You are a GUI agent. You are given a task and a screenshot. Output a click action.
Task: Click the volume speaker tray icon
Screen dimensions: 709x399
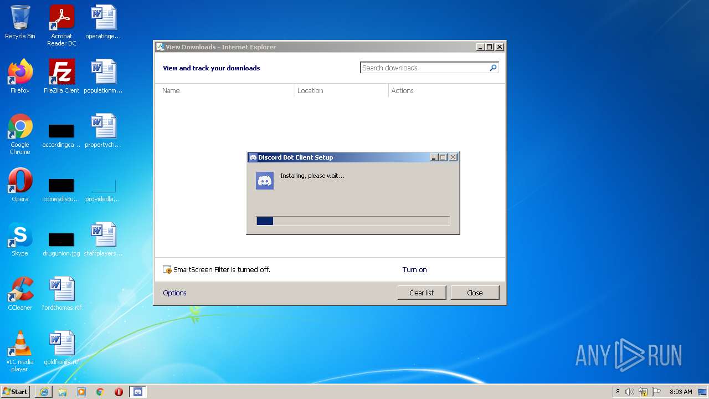[x=630, y=392]
